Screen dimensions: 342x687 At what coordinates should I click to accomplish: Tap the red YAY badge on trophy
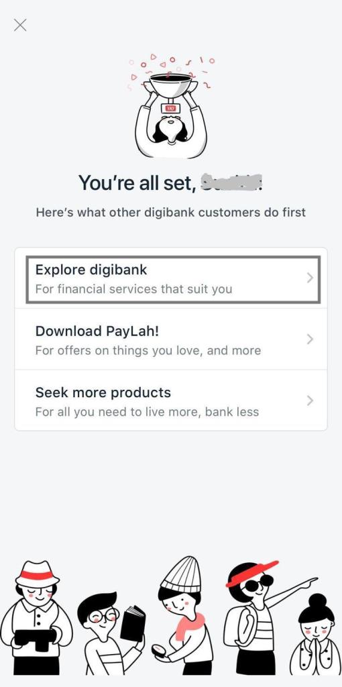coord(169,108)
